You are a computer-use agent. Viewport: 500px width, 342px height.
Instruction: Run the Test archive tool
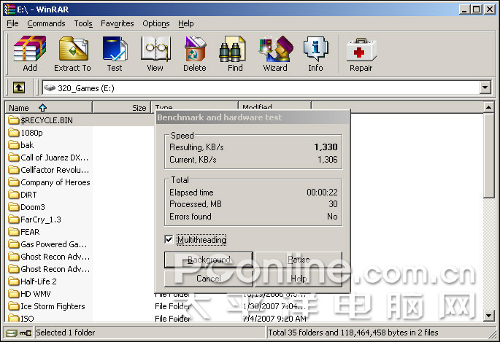tap(115, 54)
